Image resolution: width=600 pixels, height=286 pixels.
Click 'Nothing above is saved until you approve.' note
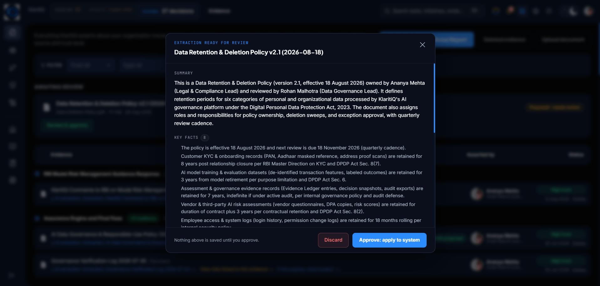(217, 240)
